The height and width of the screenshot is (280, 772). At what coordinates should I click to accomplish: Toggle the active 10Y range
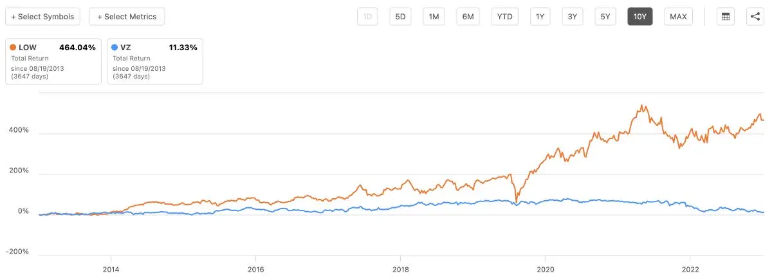640,17
